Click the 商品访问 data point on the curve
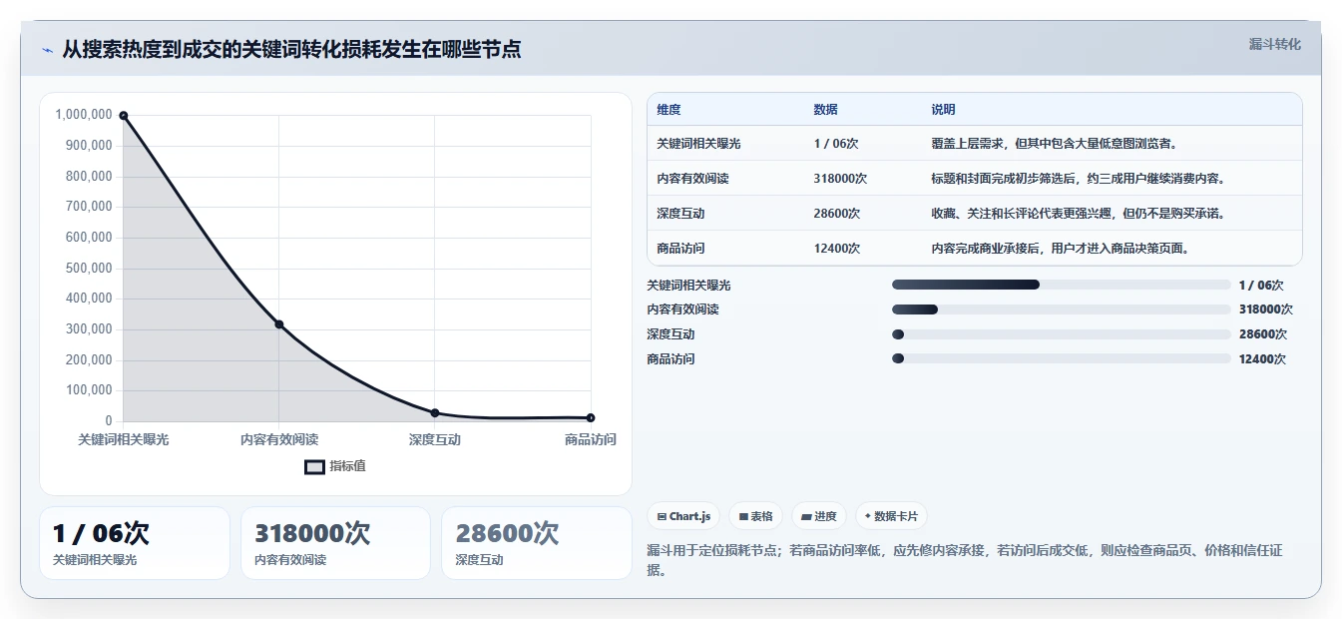Viewport: 1342px width, 619px height. coord(591,417)
